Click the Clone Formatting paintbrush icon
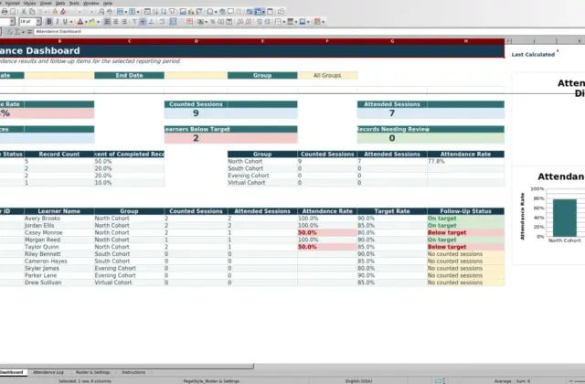The width and height of the screenshot is (585, 384). (x=55, y=12)
